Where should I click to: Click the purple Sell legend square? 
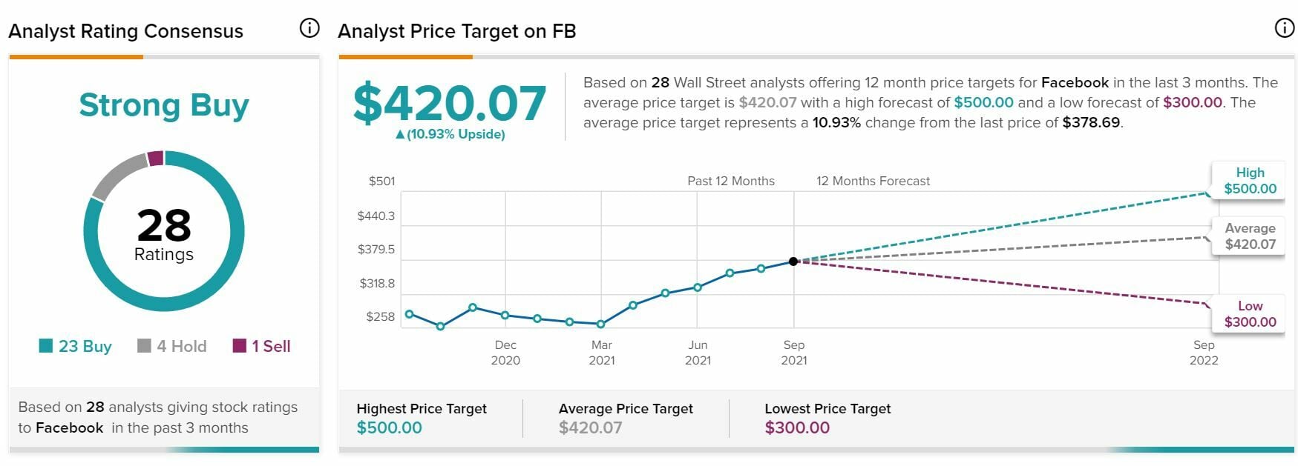tap(239, 346)
